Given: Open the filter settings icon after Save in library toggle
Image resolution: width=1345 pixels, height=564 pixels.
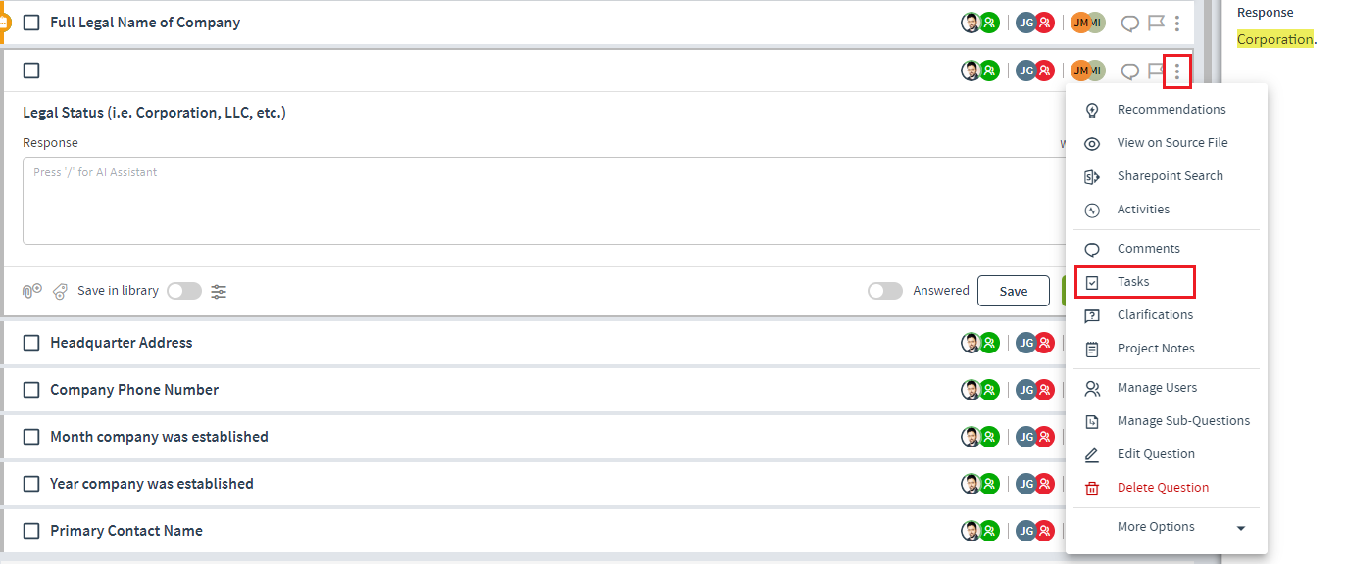Looking at the screenshot, I should point(219,291).
